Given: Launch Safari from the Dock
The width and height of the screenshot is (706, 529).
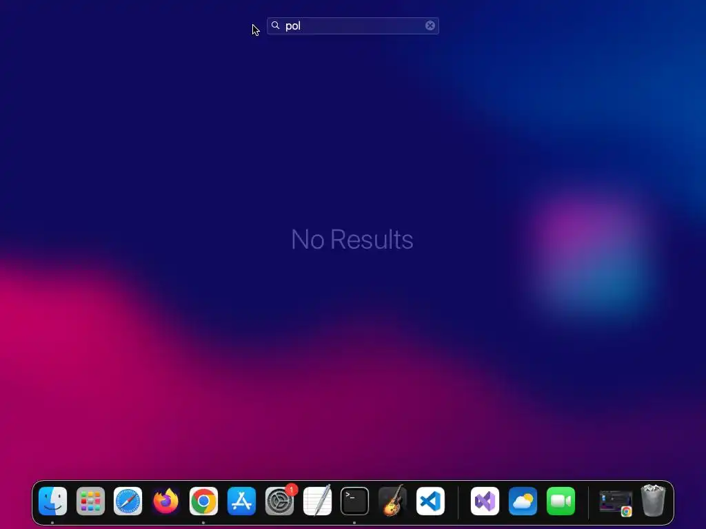Looking at the screenshot, I should pyautogui.click(x=128, y=501).
